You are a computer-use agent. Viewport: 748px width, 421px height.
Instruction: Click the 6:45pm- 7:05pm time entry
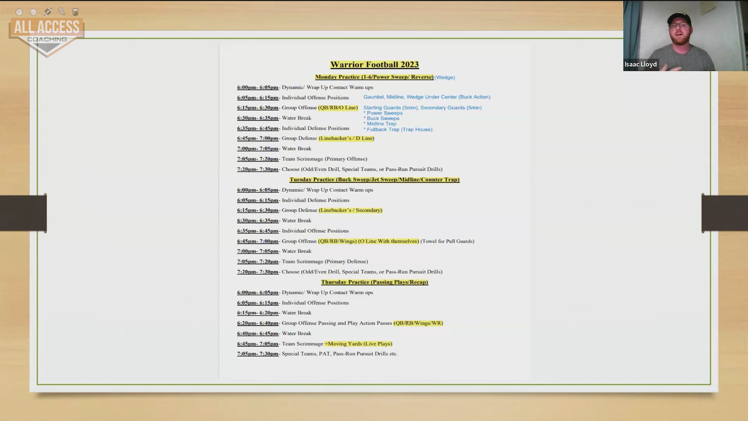pyautogui.click(x=258, y=344)
